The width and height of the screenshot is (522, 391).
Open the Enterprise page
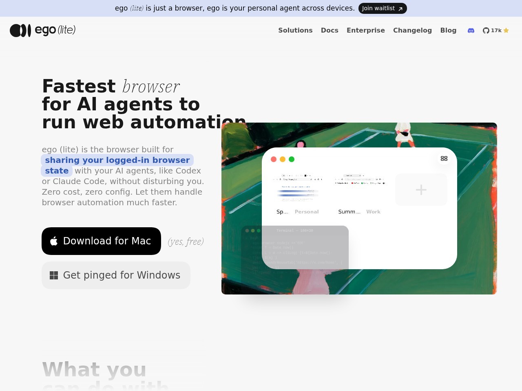[x=366, y=30]
